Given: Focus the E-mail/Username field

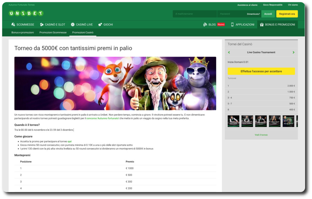Looking at the screenshot, I should (x=195, y=14).
